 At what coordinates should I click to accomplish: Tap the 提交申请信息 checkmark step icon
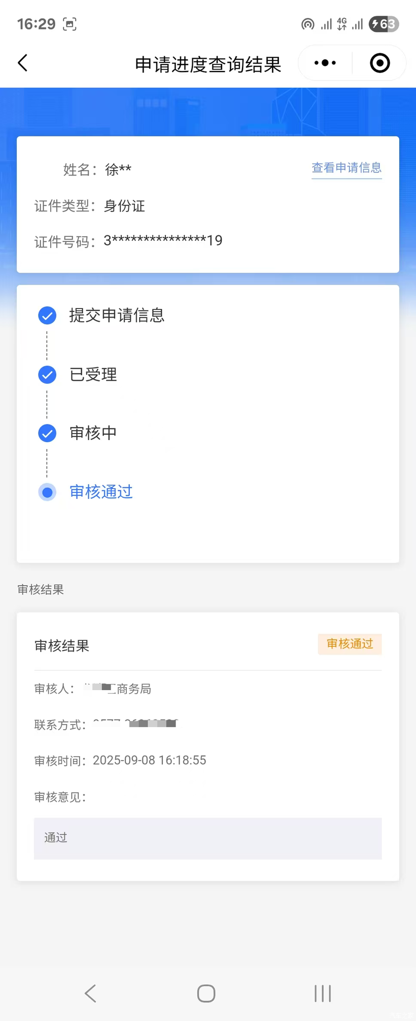(47, 316)
